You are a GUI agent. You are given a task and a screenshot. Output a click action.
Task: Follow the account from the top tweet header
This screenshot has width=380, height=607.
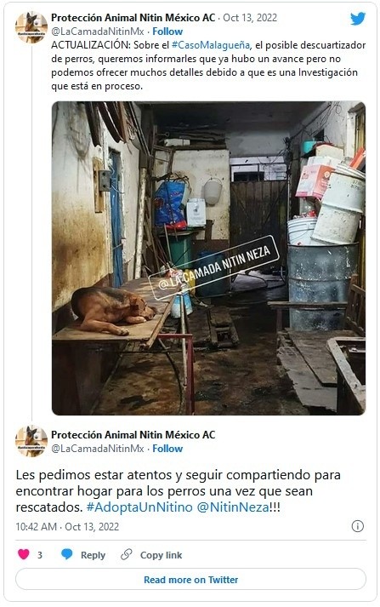(167, 31)
